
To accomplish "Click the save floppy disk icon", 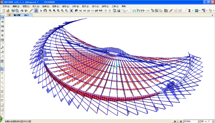I will [13, 10].
